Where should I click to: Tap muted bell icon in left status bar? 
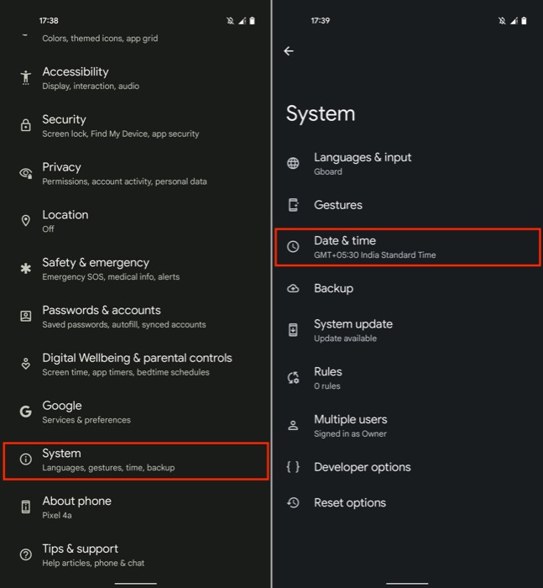pos(230,21)
